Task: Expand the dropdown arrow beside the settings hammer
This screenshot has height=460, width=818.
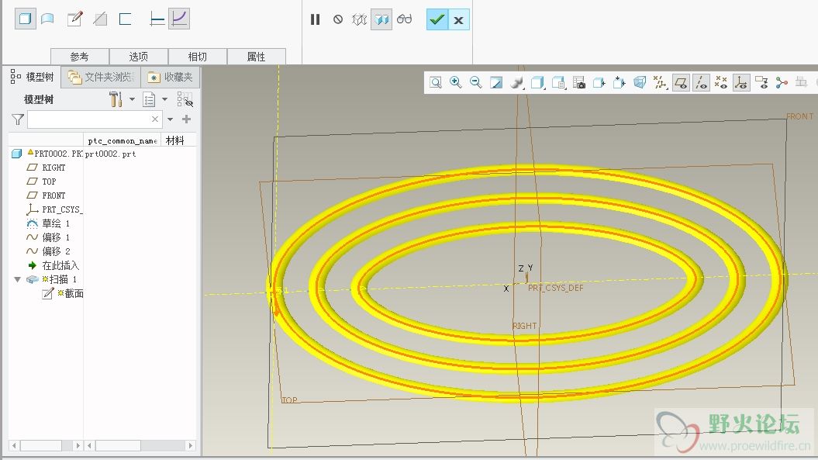Action: [132, 99]
